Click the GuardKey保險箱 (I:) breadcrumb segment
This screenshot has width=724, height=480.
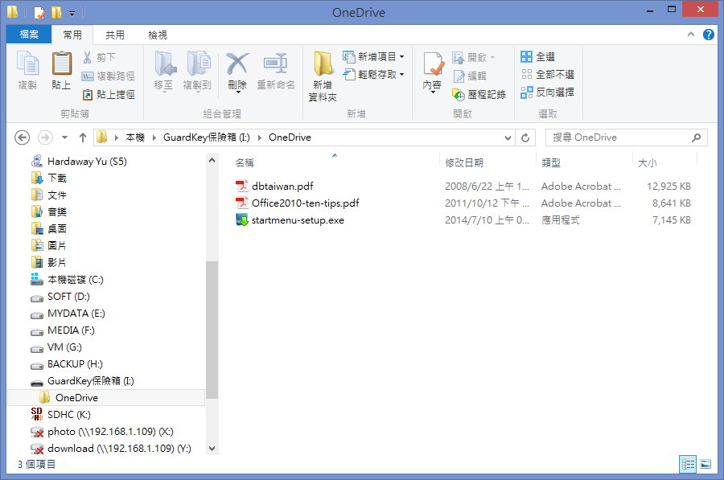click(207, 137)
